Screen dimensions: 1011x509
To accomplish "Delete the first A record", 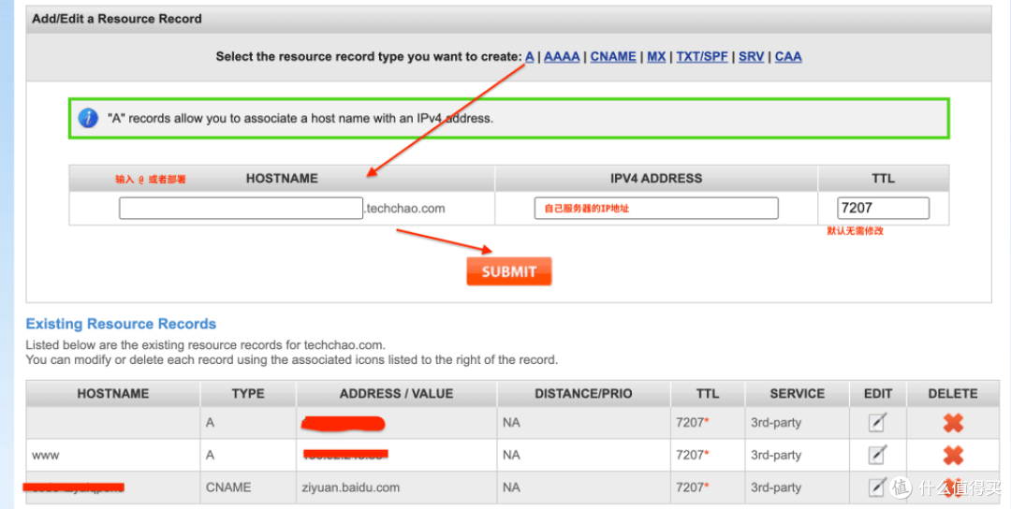I will (x=953, y=423).
